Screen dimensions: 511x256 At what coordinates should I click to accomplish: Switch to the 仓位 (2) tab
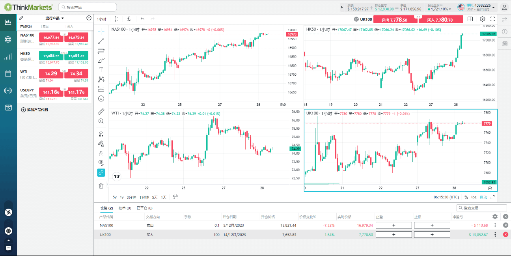(x=106, y=208)
